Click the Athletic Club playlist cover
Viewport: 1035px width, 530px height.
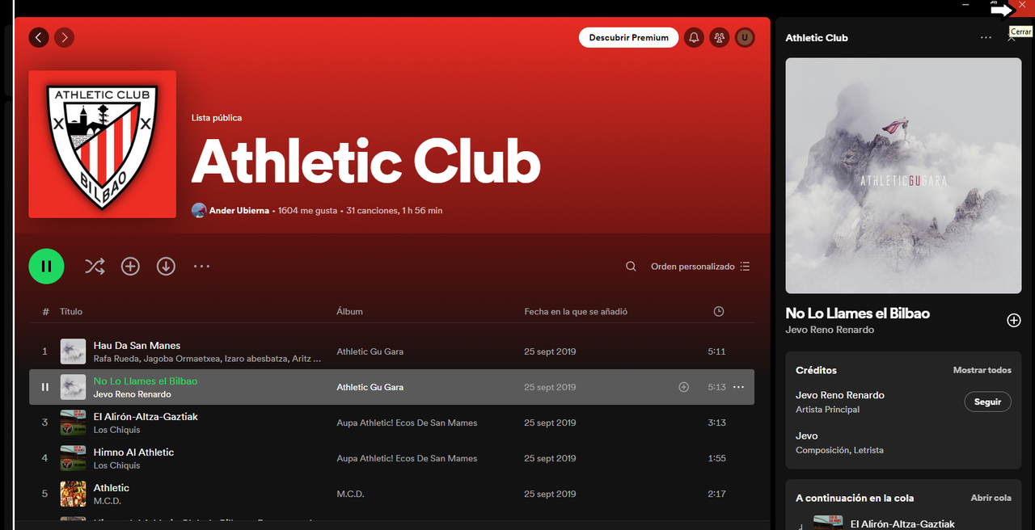point(102,144)
